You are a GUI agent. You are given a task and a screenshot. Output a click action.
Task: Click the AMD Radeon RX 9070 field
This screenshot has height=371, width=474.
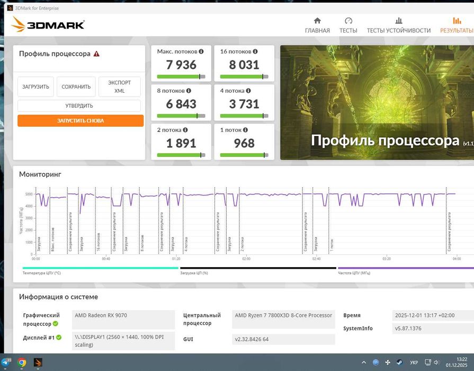point(123,319)
